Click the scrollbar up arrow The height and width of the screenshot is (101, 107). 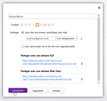click(x=99, y=15)
